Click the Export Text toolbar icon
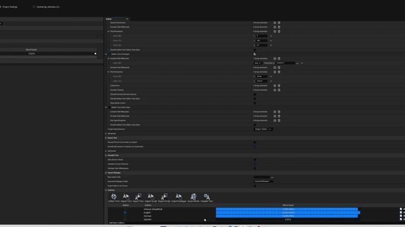 click(x=138, y=197)
